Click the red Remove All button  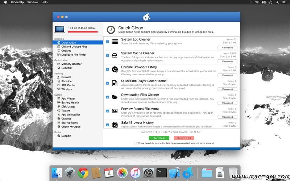(184, 138)
